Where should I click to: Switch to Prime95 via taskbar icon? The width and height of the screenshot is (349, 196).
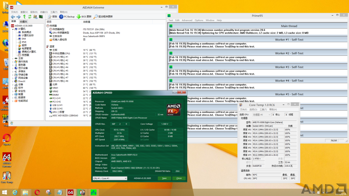pos(94,192)
